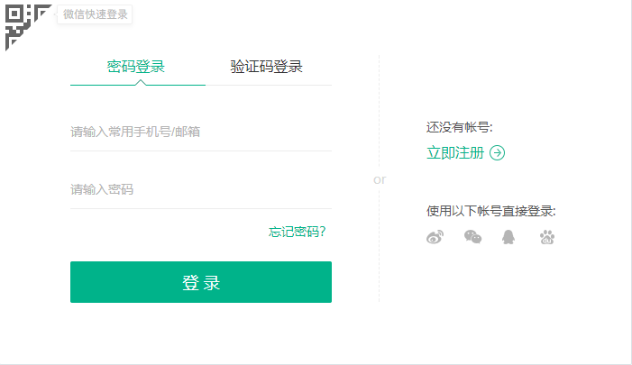
Task: Open the 忘记密码? link
Action: 298,232
